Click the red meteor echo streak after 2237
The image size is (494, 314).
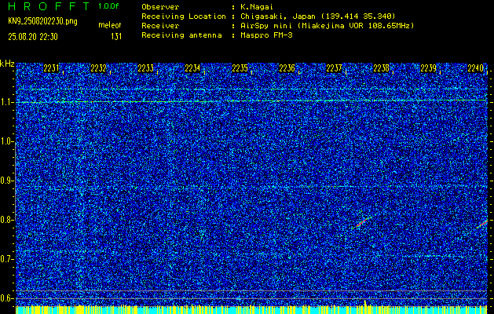(x=362, y=222)
